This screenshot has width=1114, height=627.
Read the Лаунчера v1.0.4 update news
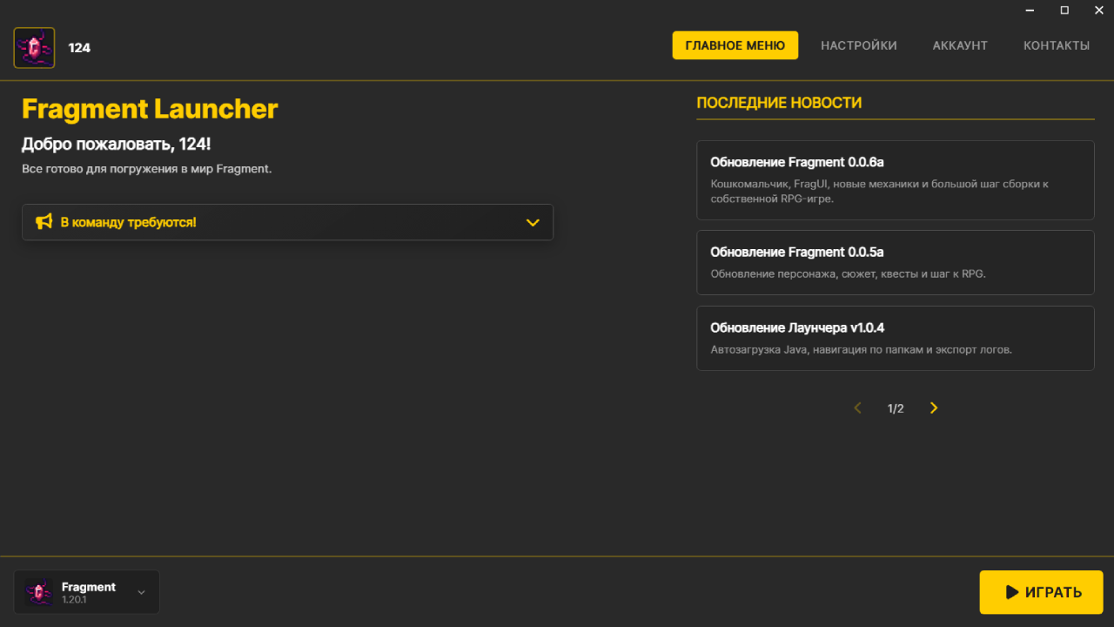pos(895,338)
